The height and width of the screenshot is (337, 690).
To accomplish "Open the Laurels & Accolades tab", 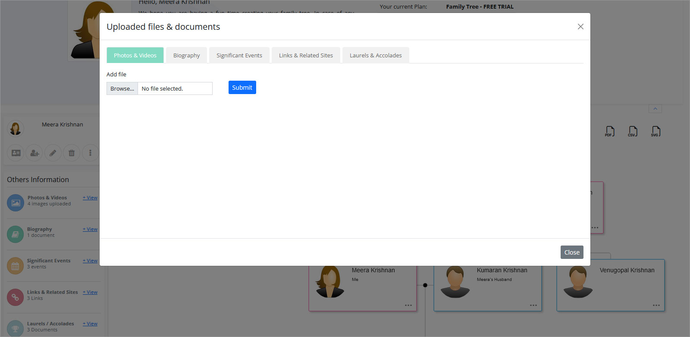I will pyautogui.click(x=375, y=55).
